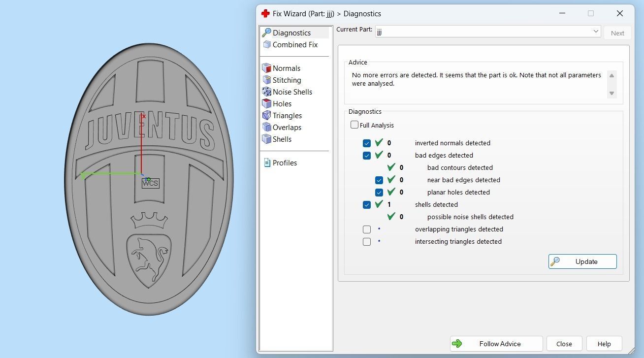This screenshot has height=358, width=644.
Task: Click Advice box scroll up arrow
Action: [612, 75]
